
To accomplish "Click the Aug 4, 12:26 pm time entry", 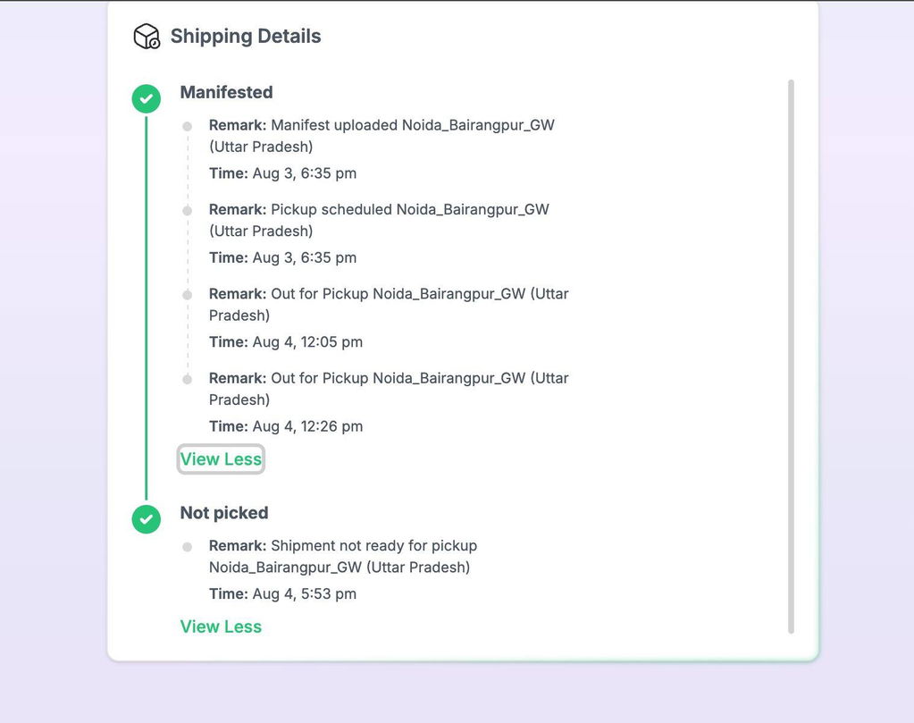I will (286, 427).
